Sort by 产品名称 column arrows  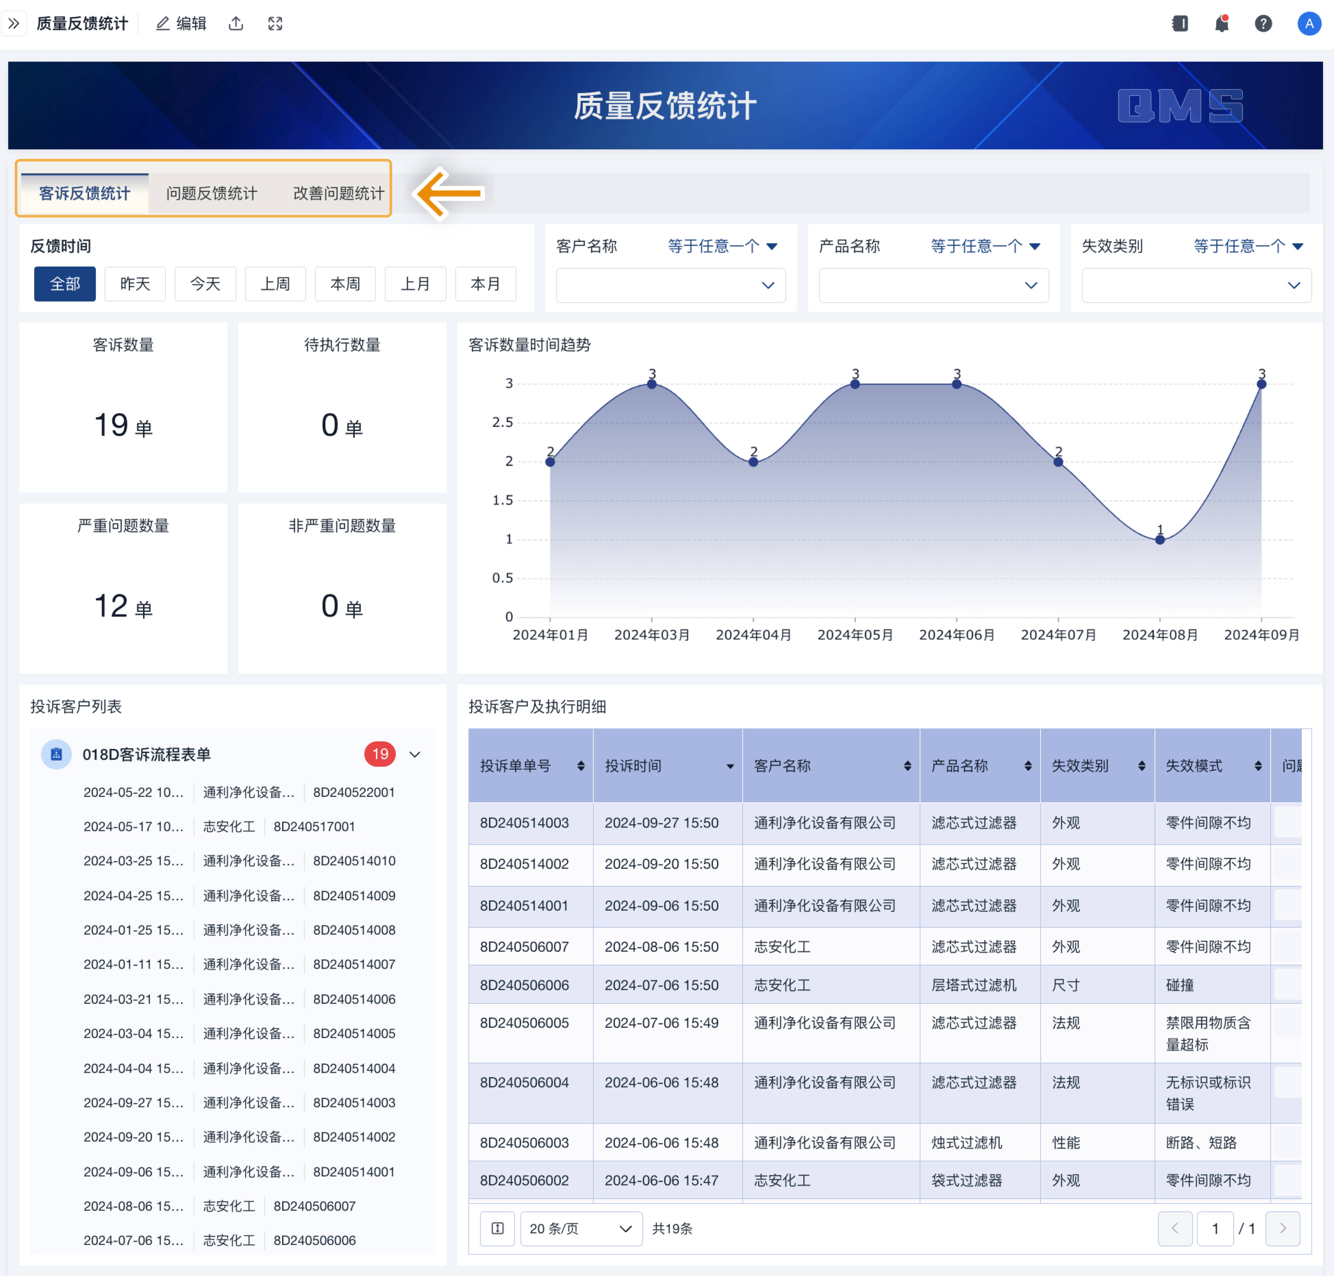coord(1028,766)
